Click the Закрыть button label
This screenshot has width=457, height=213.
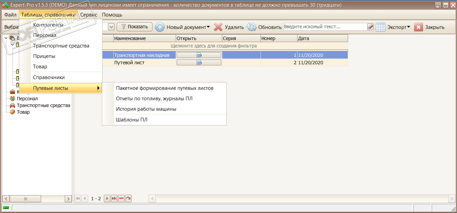click(435, 27)
